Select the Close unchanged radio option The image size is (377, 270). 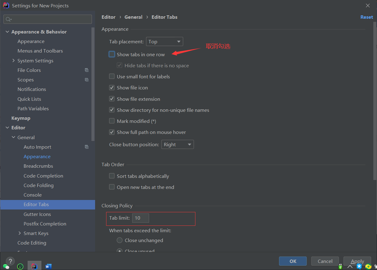point(120,240)
